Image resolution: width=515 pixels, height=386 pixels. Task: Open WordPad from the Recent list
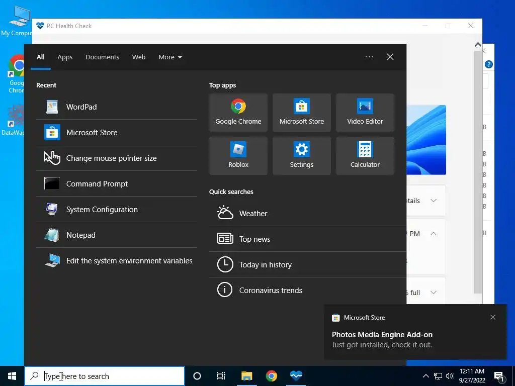tap(117, 107)
